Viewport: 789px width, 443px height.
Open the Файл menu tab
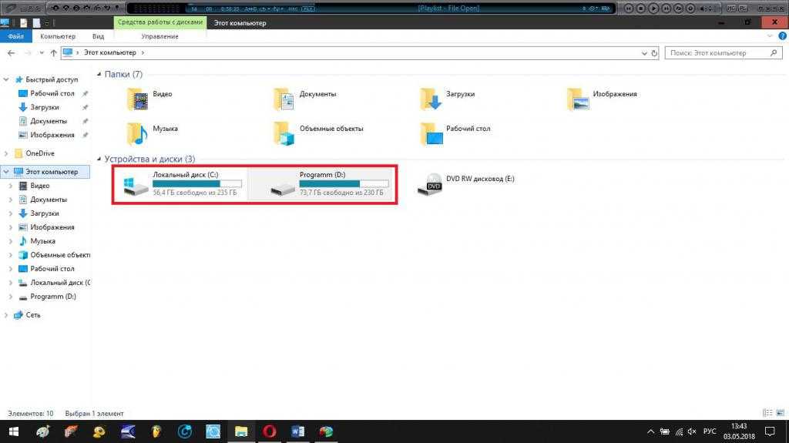[15, 36]
